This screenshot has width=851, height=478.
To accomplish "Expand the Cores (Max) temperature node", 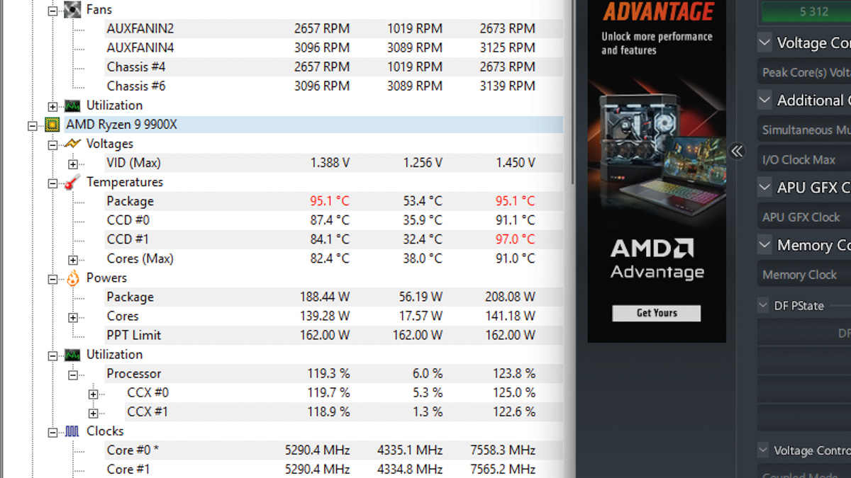I will 73,259.
